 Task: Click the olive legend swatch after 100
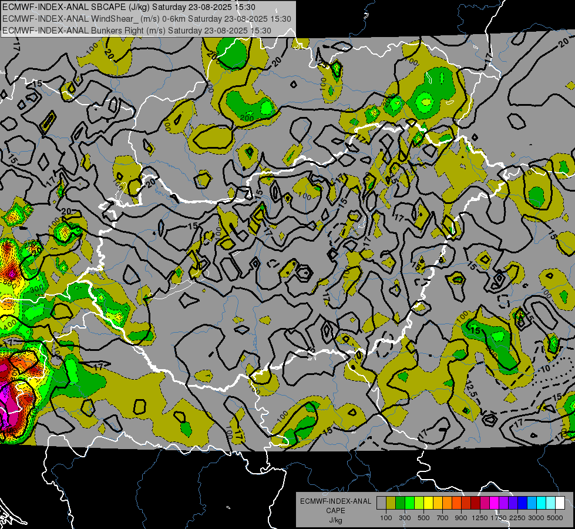coord(391,503)
